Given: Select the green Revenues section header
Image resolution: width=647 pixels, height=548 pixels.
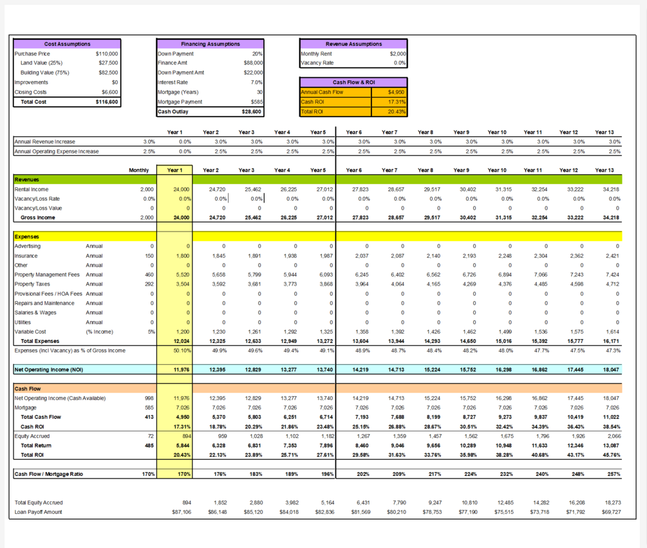Looking at the screenshot, I should 317,180.
